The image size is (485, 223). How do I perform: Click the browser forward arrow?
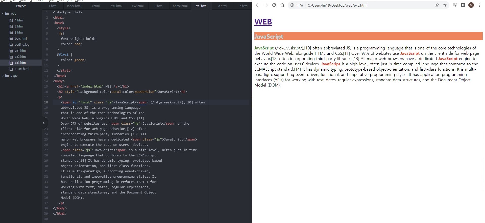click(x=266, y=5)
